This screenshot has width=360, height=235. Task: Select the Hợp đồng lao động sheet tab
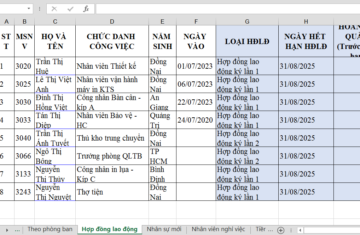point(110,229)
